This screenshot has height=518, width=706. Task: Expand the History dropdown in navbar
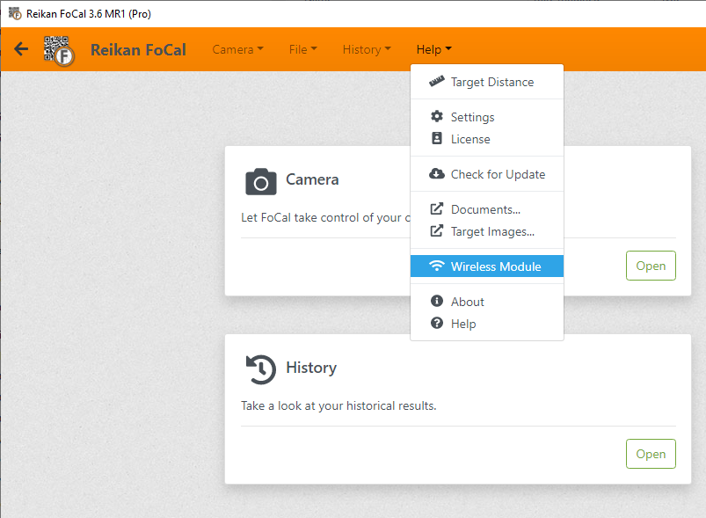point(367,50)
